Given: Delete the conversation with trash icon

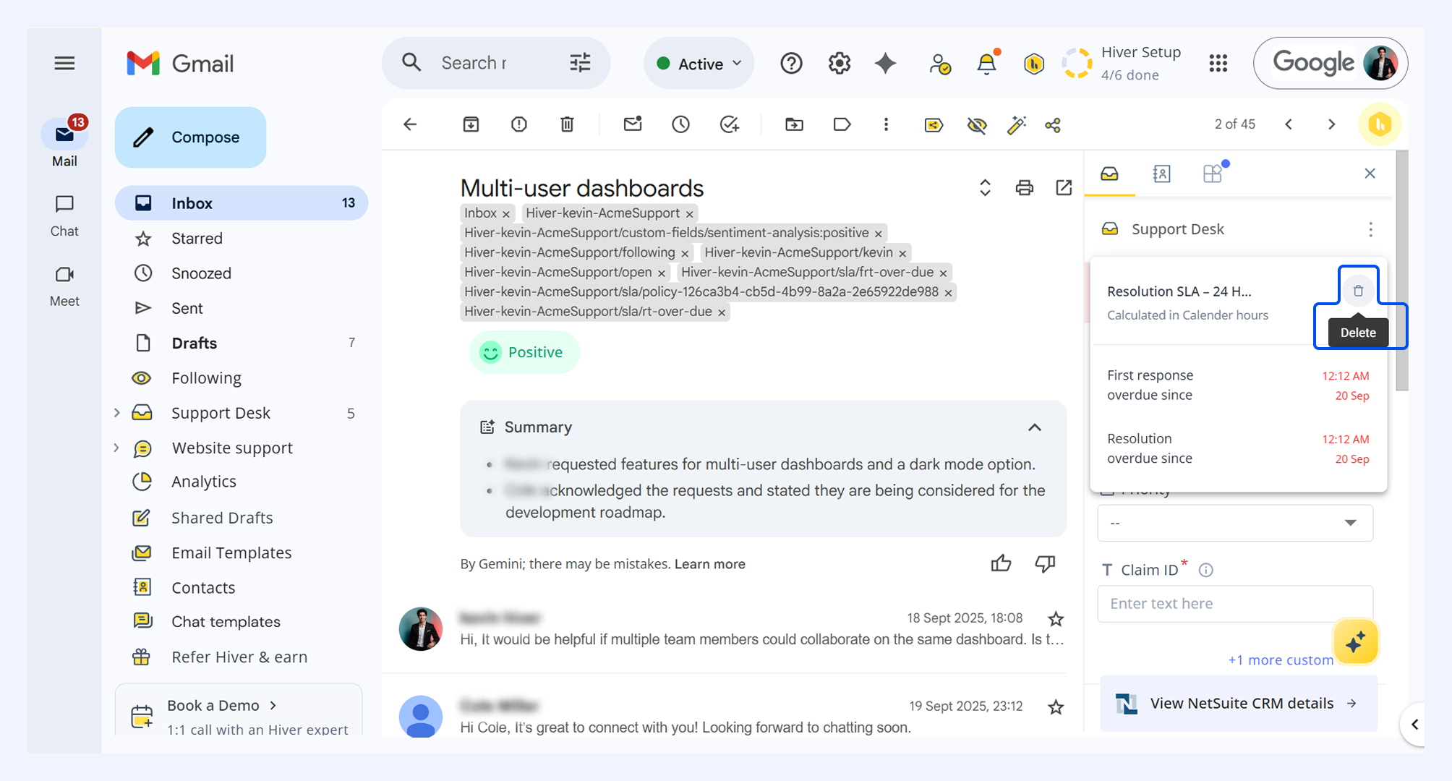Looking at the screenshot, I should click(x=567, y=124).
